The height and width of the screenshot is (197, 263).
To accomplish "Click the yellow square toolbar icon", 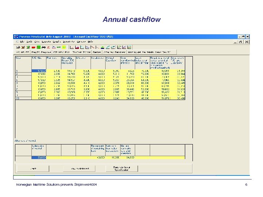I will coord(64,47).
